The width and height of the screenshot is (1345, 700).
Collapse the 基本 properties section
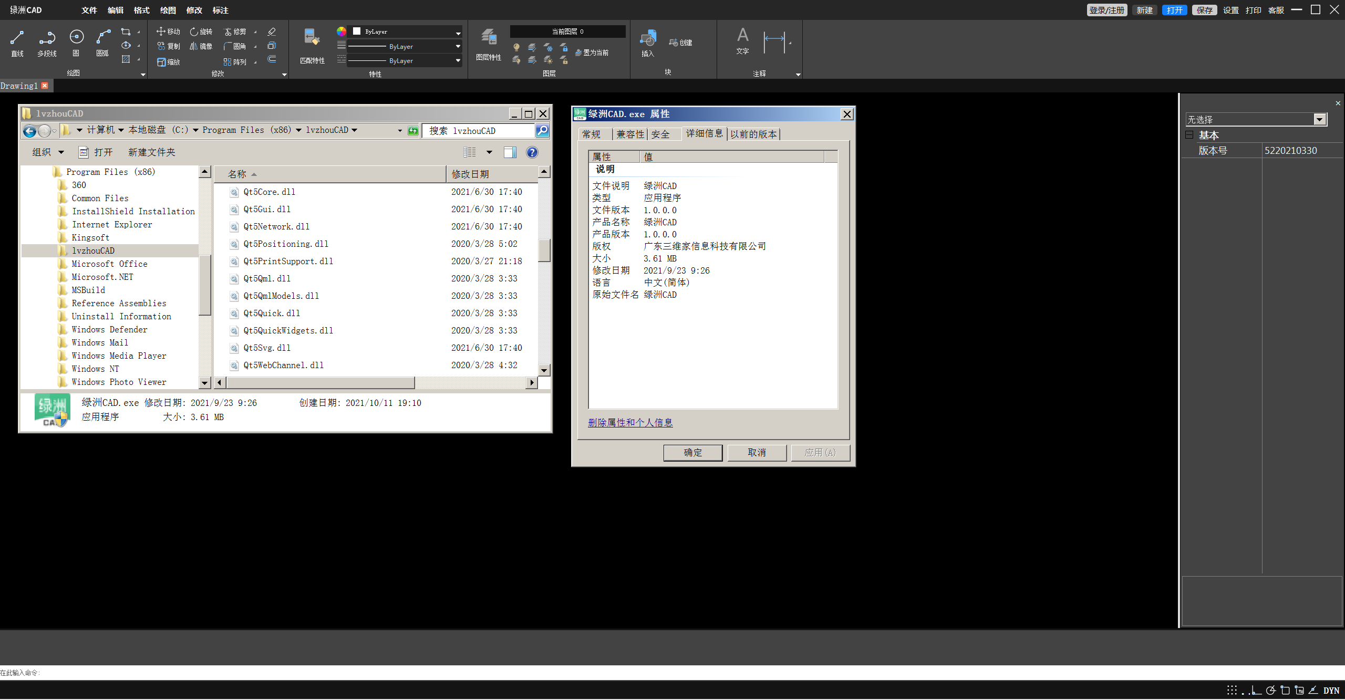coord(1189,135)
